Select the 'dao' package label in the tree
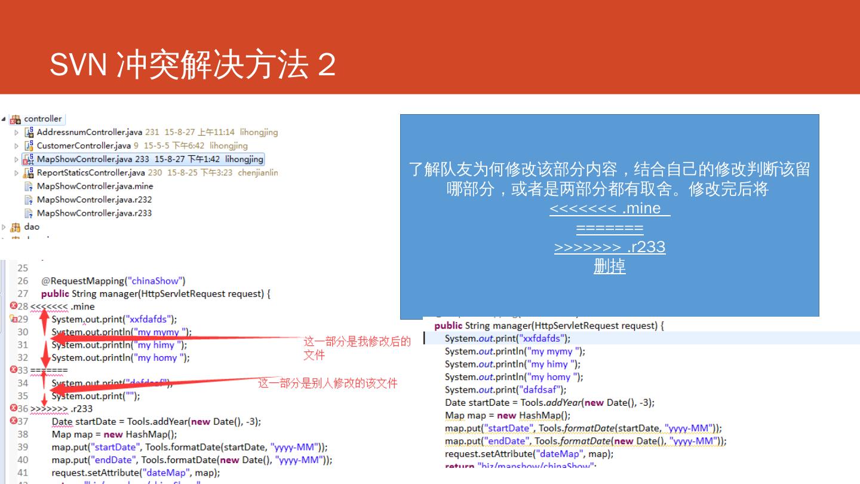 (x=32, y=227)
